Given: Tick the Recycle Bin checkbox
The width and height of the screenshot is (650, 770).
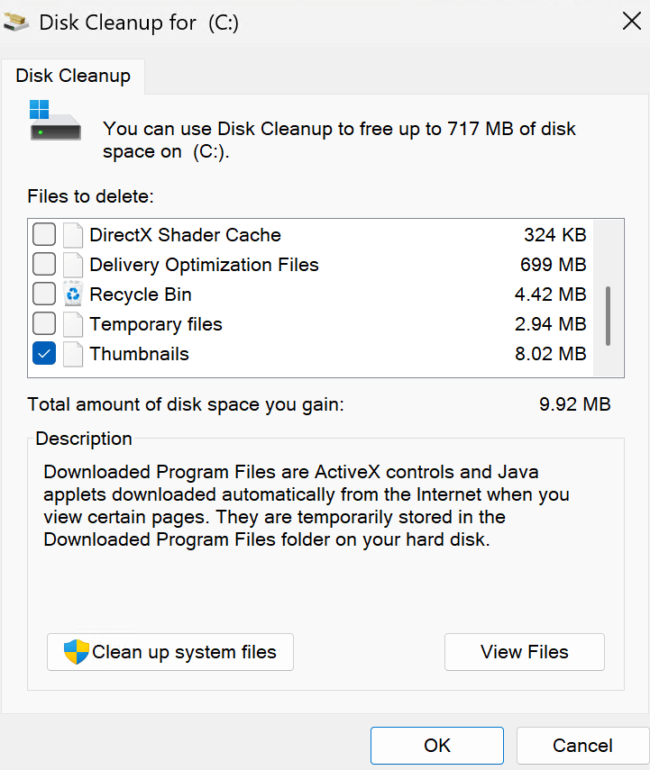Looking at the screenshot, I should [x=44, y=294].
